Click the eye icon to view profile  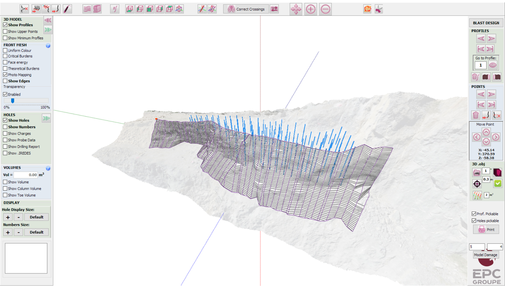pos(493,65)
